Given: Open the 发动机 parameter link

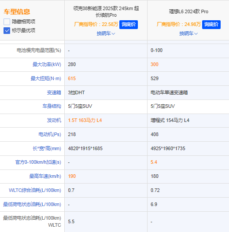Looking at the screenshot, I should [x=54, y=120].
